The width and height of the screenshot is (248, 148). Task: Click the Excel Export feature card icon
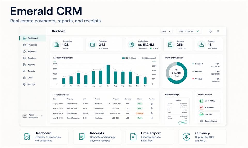coord(133,136)
